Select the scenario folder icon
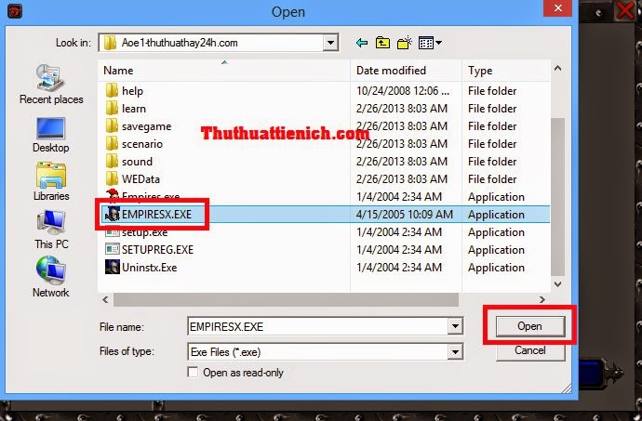The height and width of the screenshot is (421, 642). (112, 143)
